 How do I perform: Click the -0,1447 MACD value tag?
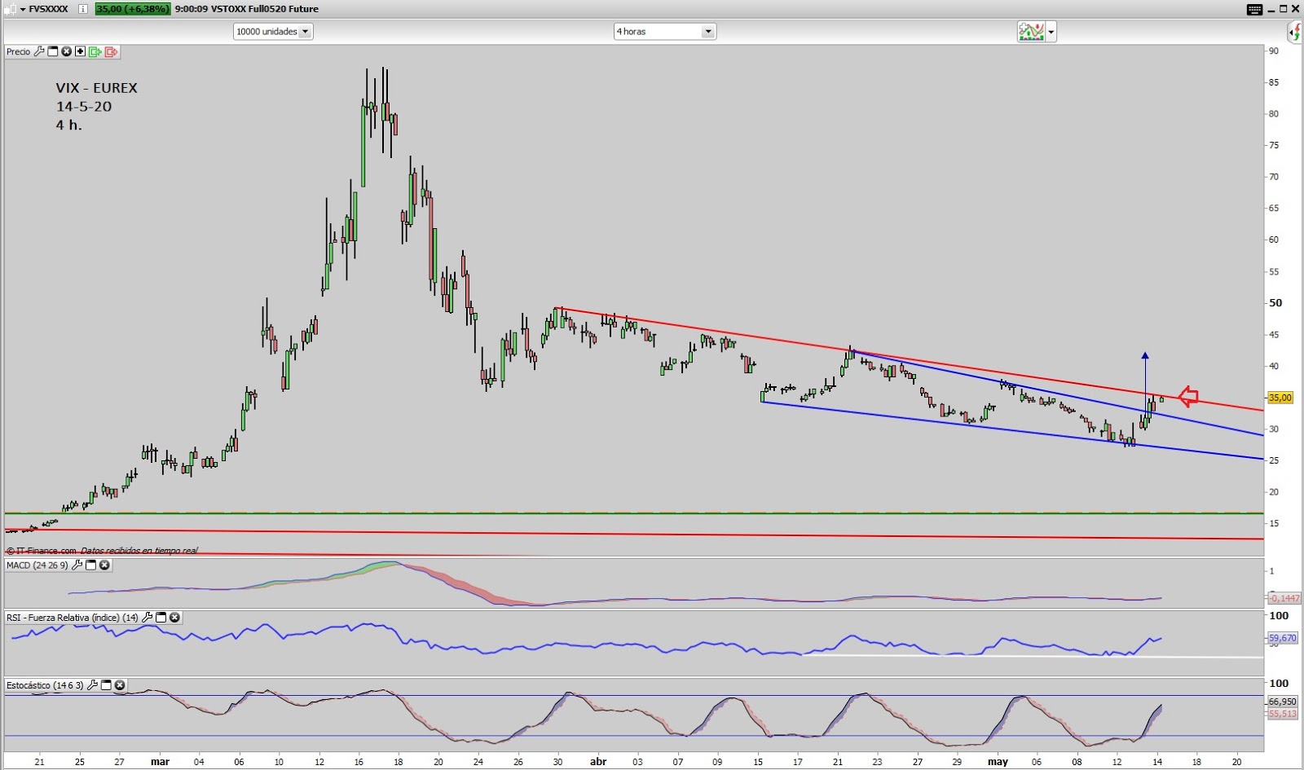(1283, 598)
